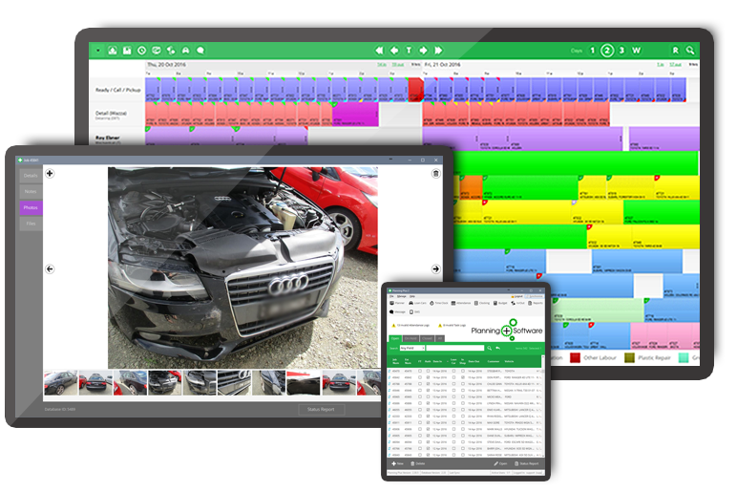The height and width of the screenshot is (492, 737).
Task: Open the Details tab in job window
Action: [31, 176]
